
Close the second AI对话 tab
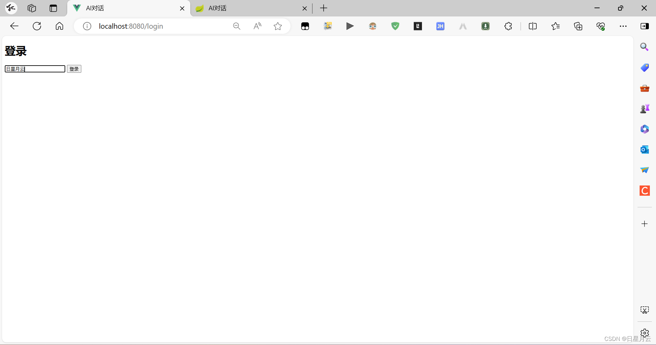tap(304, 9)
